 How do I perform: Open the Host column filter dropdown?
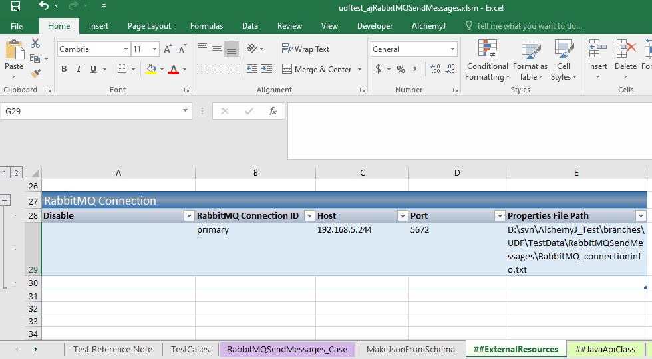[x=402, y=216]
